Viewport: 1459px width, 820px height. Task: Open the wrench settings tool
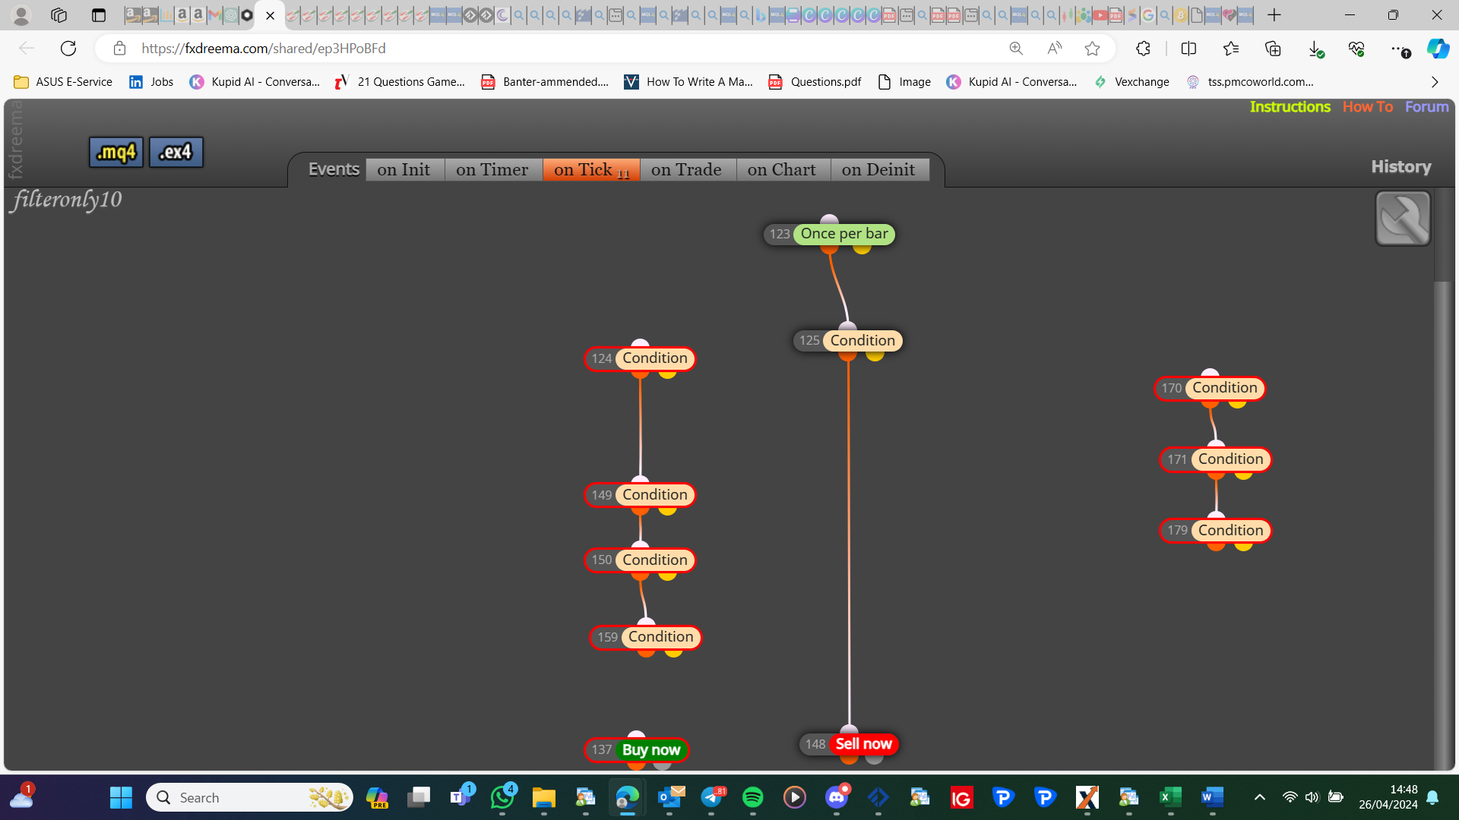(1403, 219)
